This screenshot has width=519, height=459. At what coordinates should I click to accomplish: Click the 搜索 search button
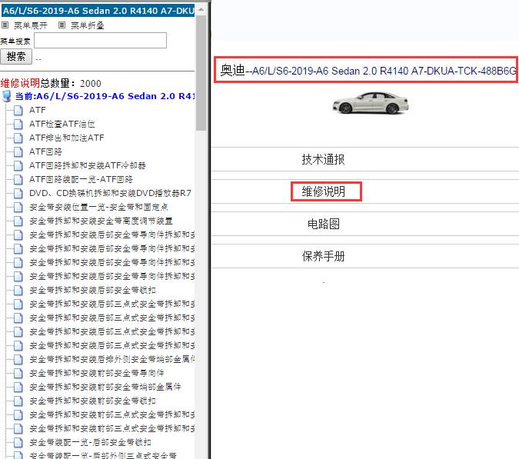16,57
